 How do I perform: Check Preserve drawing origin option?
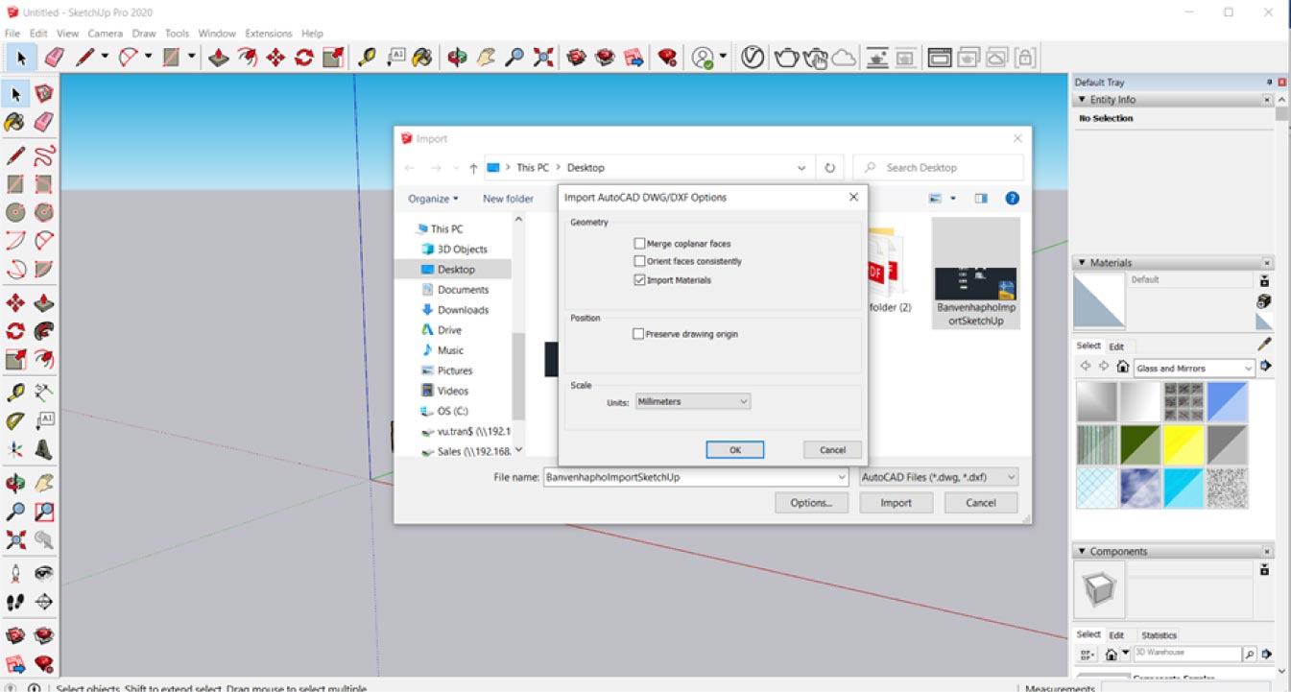(639, 334)
